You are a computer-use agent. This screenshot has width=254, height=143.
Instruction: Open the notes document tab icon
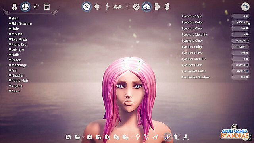pyautogui.click(x=47, y=7)
